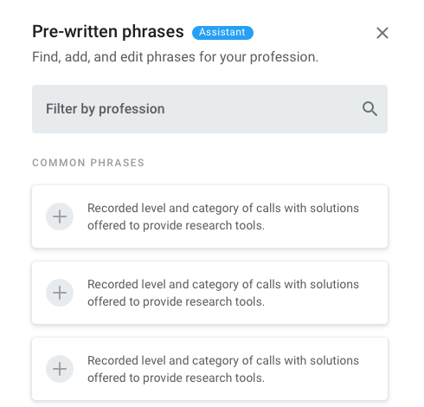The image size is (424, 407).
Task: Add the second common phrase via plus icon
Action: [60, 293]
